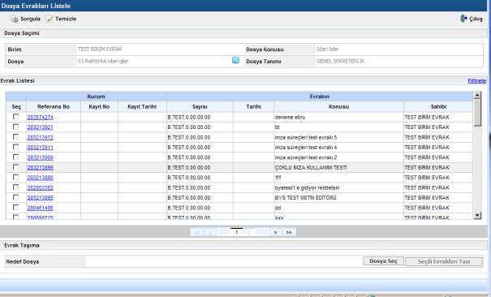Viewport: 491px width, 297px height.
Task: Run the Sorgula query toolbar button
Action: [x=25, y=19]
